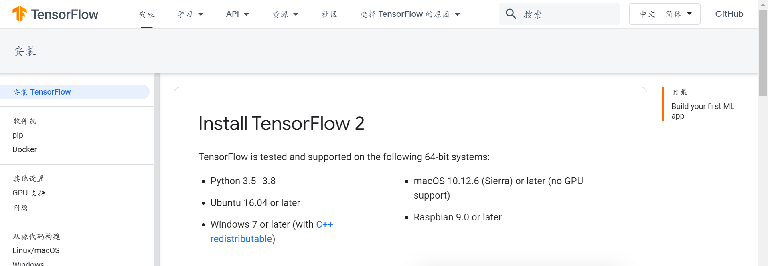Jump to Build your first ML app section
Viewport: 768px width, 266px height.
pos(702,111)
